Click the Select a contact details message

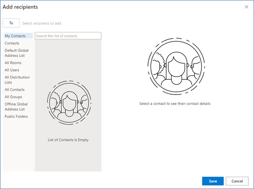tap(175, 104)
